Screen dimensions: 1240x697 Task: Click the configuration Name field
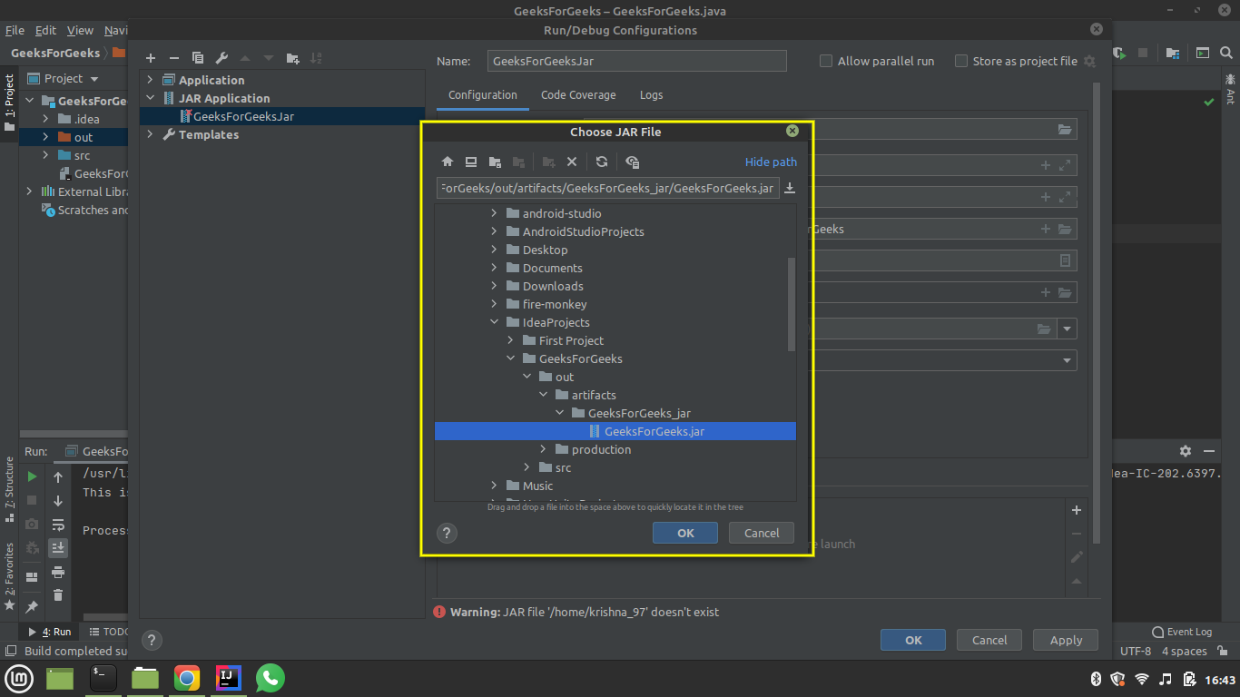636,61
